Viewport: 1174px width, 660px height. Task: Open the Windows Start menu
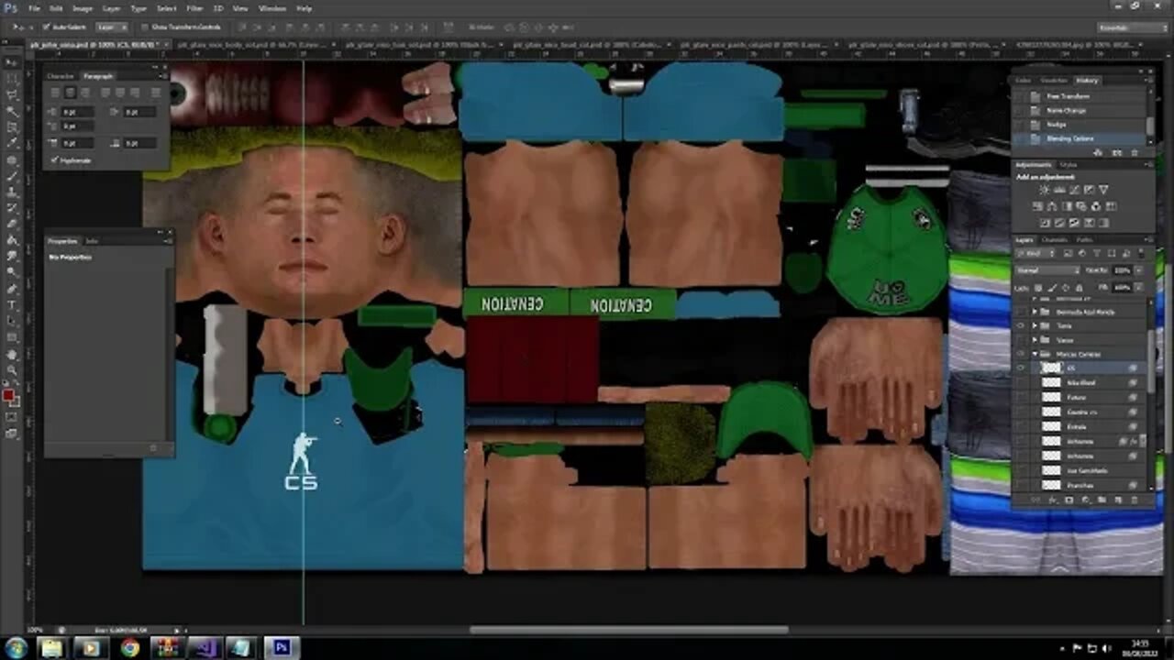click(x=17, y=648)
